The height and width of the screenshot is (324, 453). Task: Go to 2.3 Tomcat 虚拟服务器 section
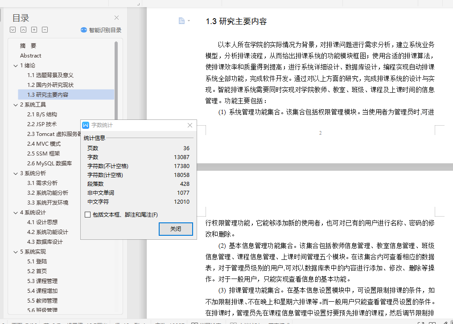click(54, 134)
